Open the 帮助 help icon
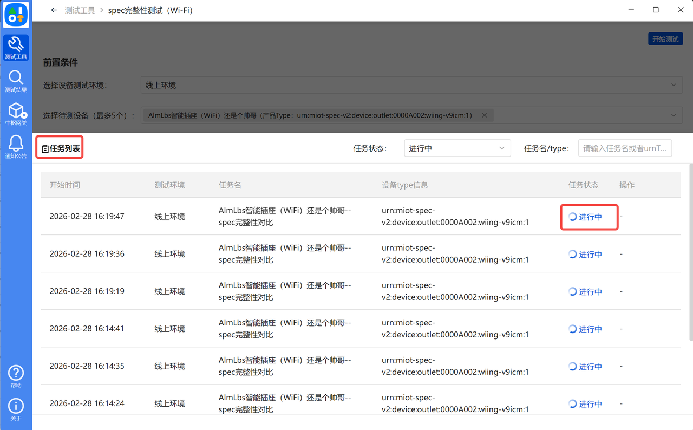This screenshot has width=693, height=430. coord(16,376)
